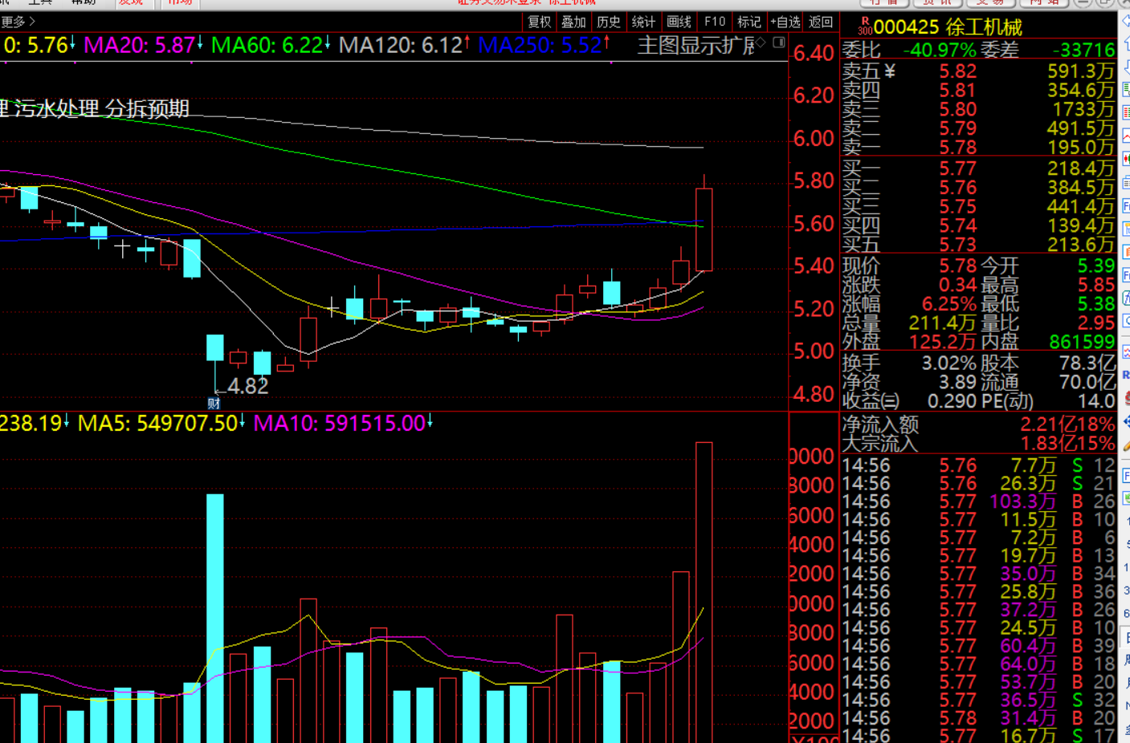The height and width of the screenshot is (743, 1130).
Task: Select the latest tall red candlestick
Action: 704,229
